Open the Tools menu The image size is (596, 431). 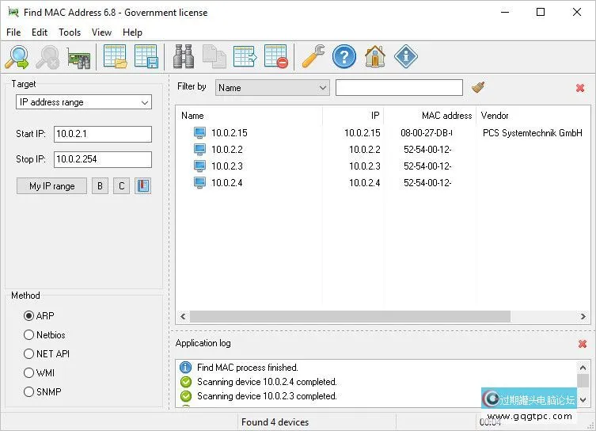(70, 32)
